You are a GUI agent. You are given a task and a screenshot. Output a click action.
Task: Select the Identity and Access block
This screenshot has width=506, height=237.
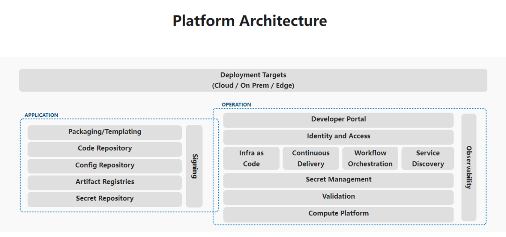click(338, 137)
